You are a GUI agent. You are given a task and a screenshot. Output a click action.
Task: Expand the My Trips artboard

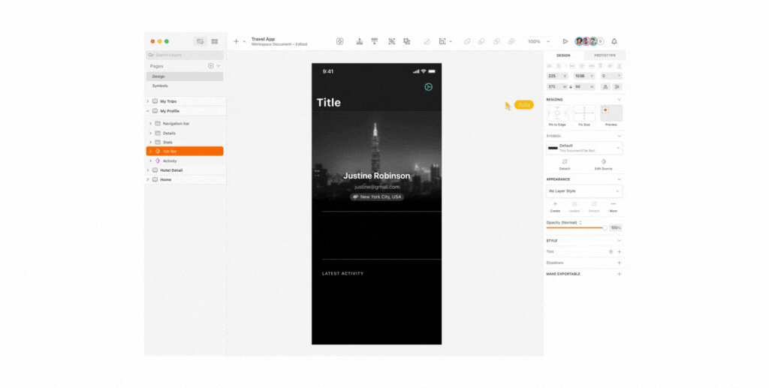tap(148, 101)
